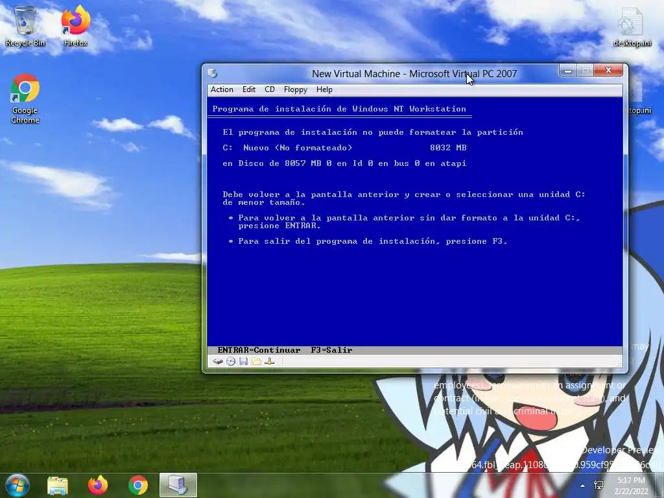
Task: Open the CD menu in Virtual PC
Action: (x=270, y=89)
